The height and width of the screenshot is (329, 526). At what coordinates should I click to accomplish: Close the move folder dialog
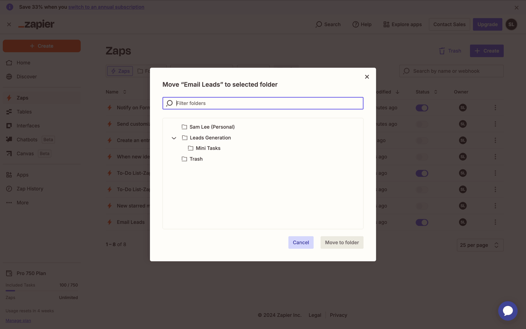(367, 77)
